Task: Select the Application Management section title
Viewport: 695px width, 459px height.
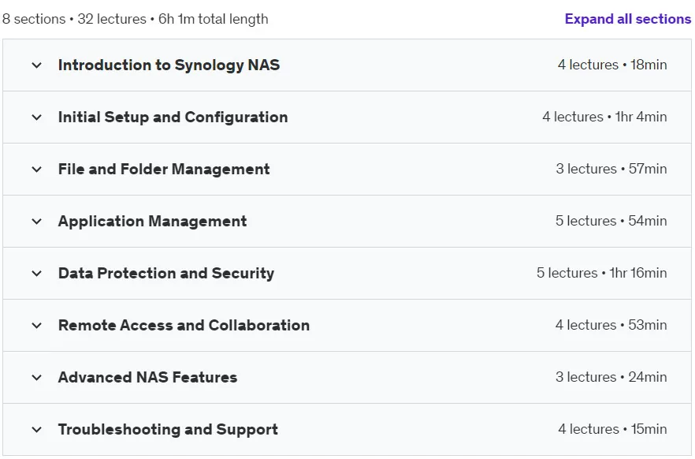Action: coord(153,222)
